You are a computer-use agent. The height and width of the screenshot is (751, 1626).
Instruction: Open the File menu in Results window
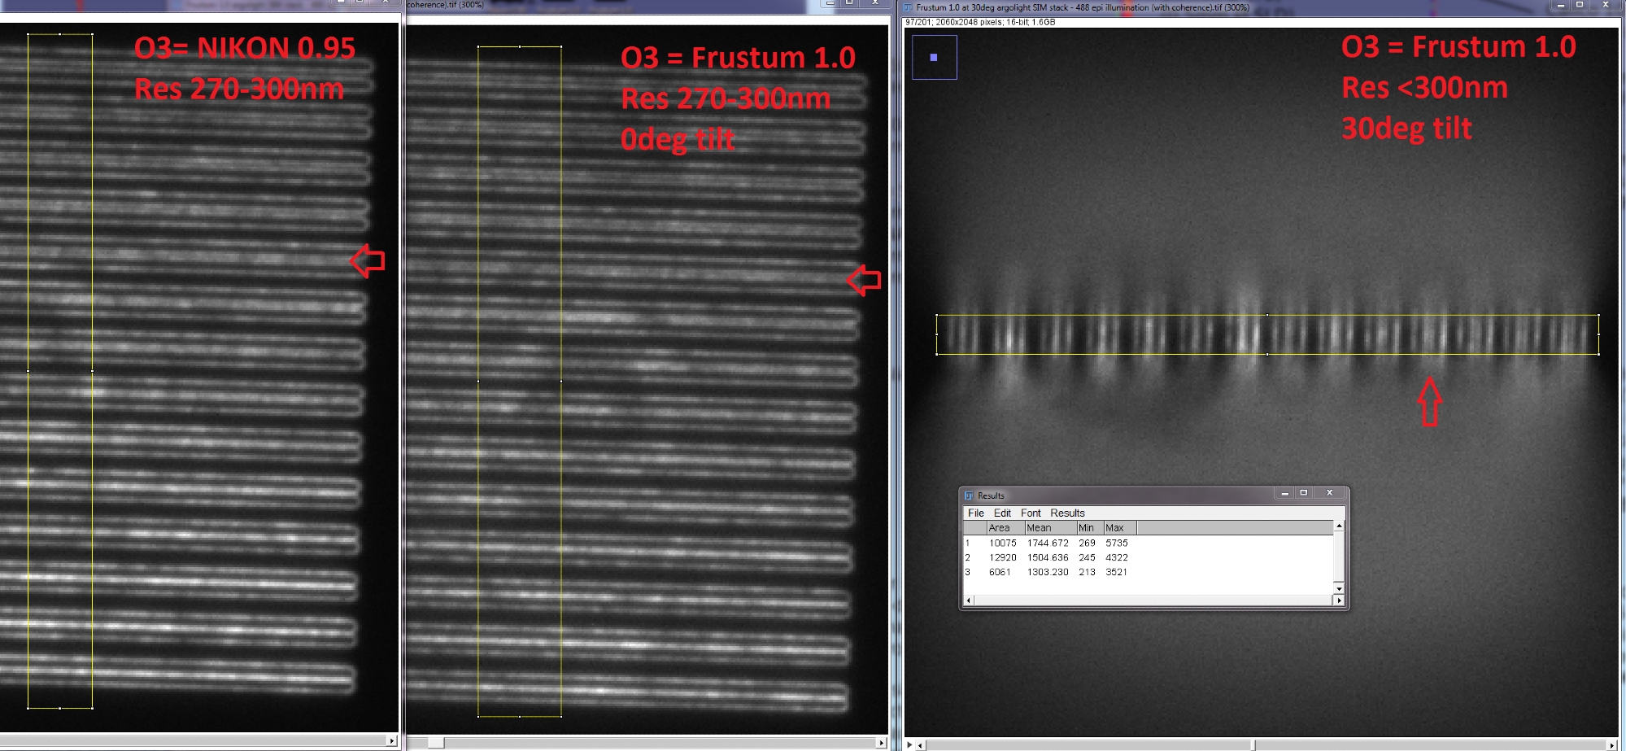click(x=975, y=513)
